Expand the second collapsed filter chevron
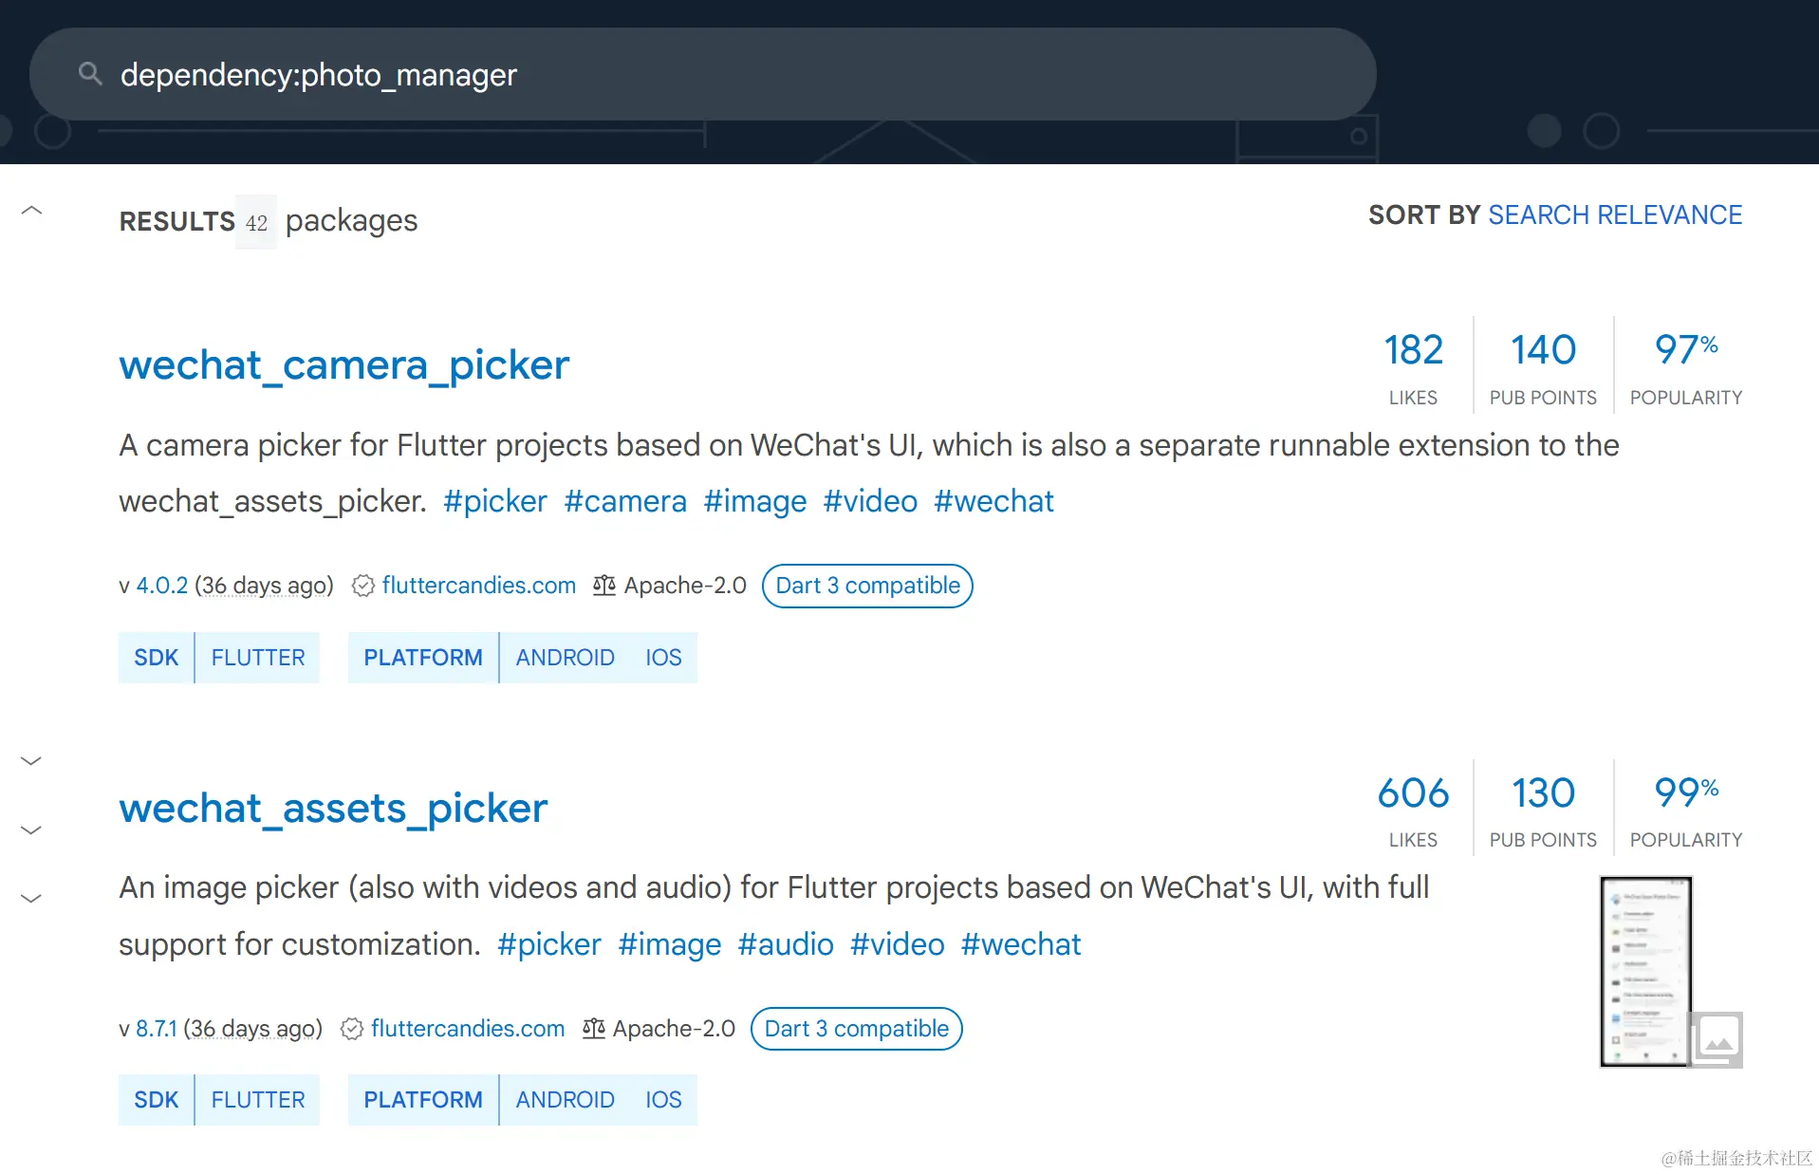The height and width of the screenshot is (1174, 1819). point(31,829)
